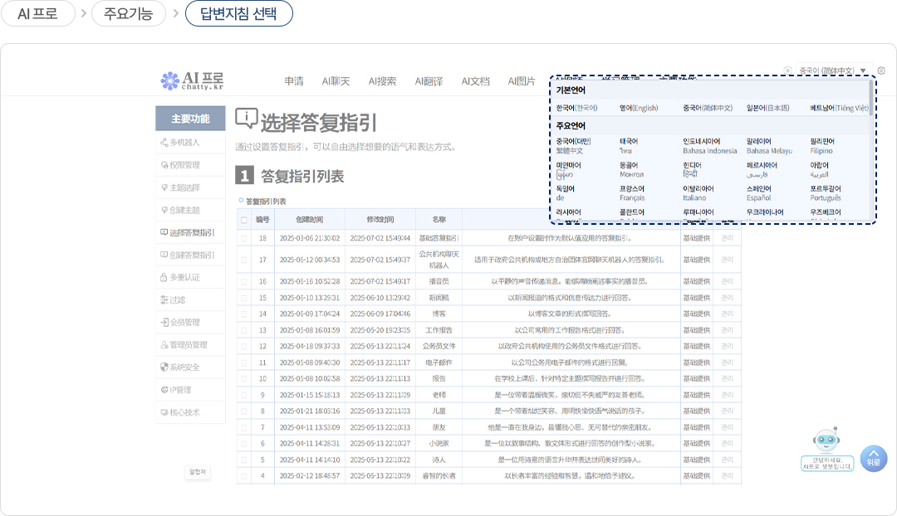Image resolution: width=897 pixels, height=516 pixels.
Task: Open the AI搜索 top menu item
Action: point(382,81)
